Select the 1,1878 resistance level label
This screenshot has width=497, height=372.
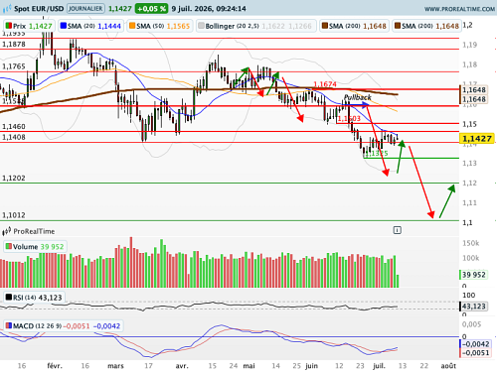pyautogui.click(x=14, y=44)
